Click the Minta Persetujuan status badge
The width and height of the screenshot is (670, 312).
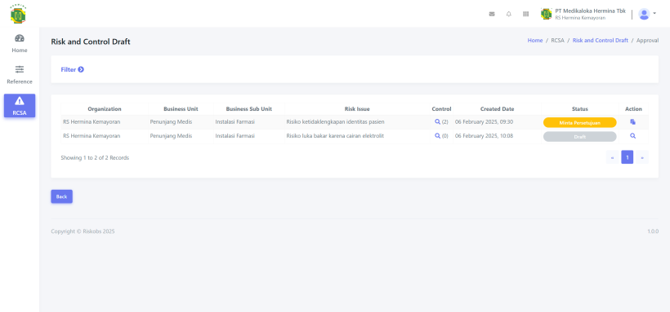580,123
